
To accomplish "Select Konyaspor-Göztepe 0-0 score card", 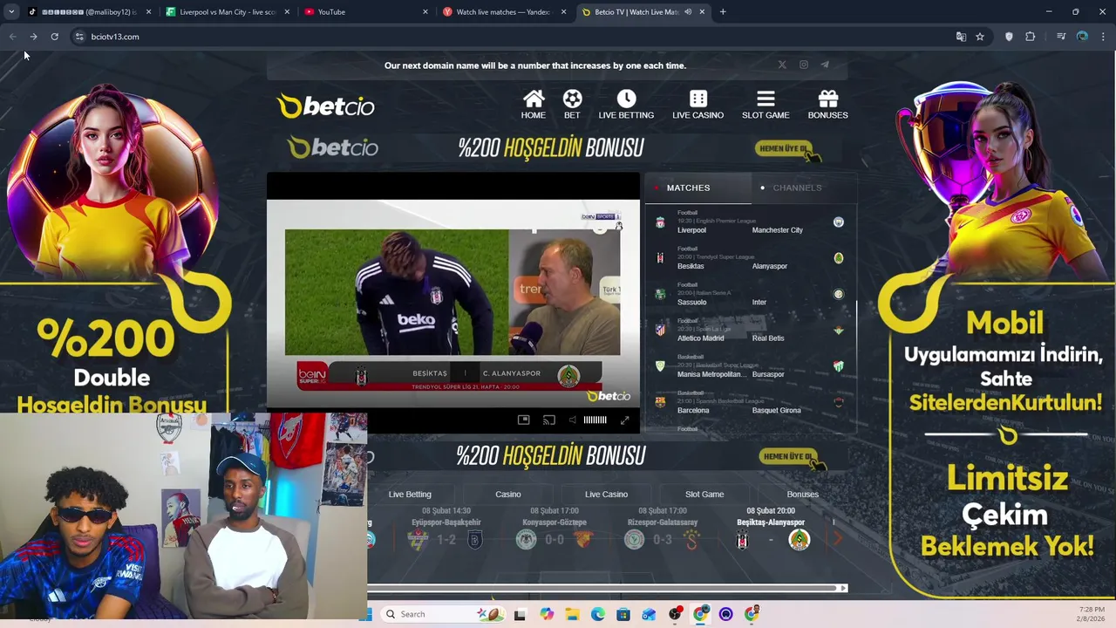I will 555,529.
